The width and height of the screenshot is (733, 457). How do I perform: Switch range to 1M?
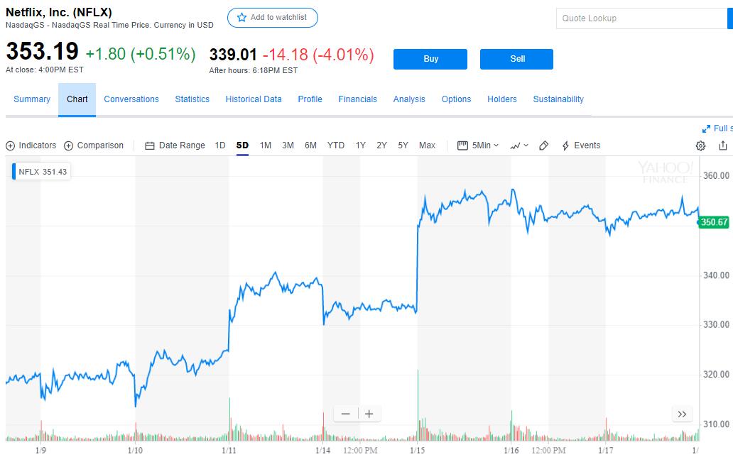(266, 145)
